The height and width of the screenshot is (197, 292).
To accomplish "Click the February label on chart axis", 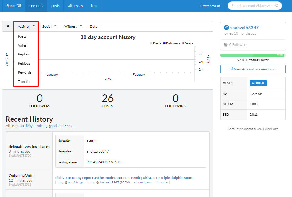I will [x=139, y=75].
